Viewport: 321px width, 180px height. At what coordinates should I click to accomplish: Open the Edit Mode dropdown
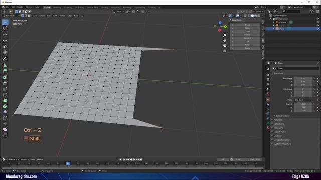(x=11, y=16)
